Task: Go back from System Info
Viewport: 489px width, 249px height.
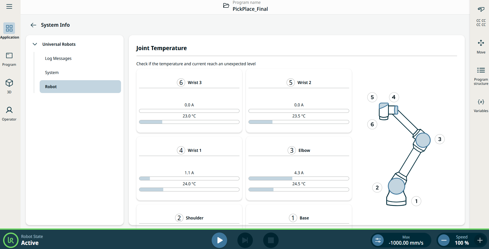Action: tap(33, 25)
